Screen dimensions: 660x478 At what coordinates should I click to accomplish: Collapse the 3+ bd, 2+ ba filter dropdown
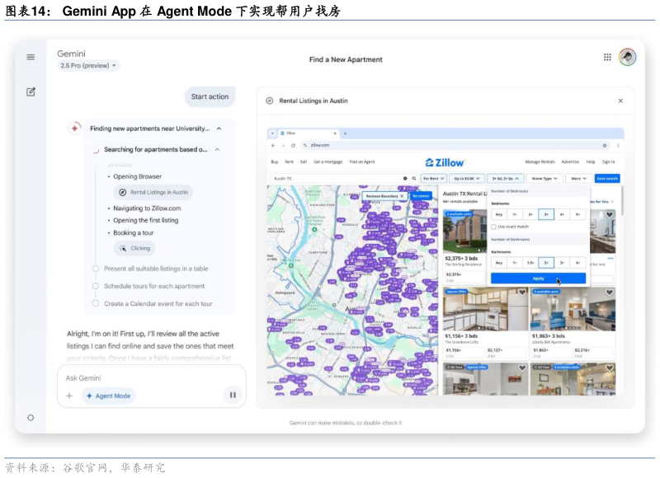point(506,179)
